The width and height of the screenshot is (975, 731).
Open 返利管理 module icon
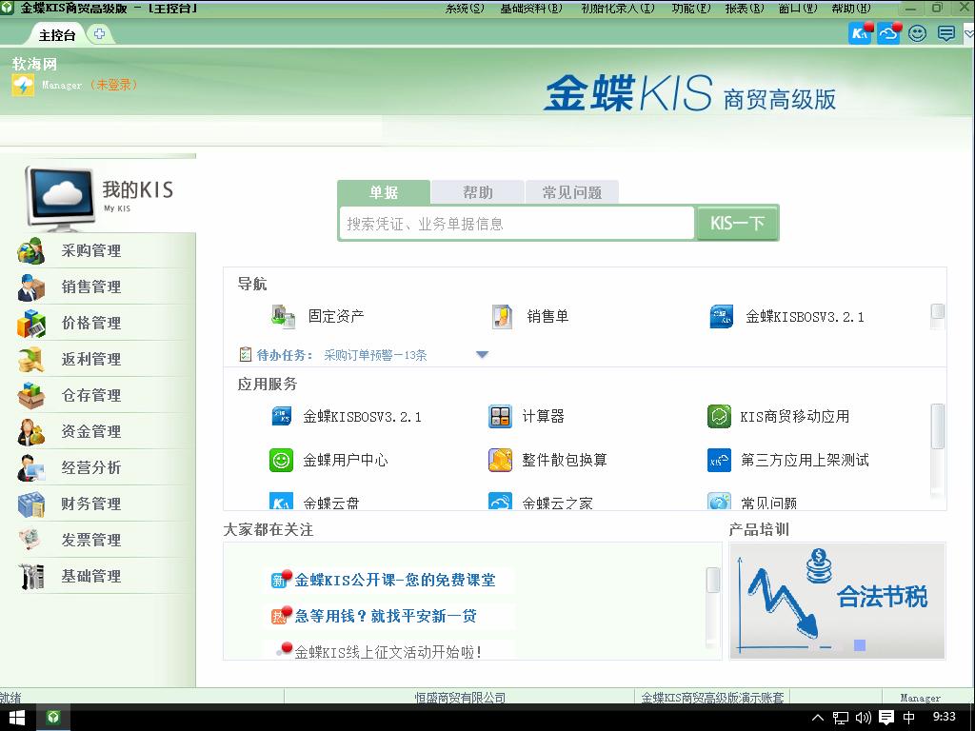click(x=31, y=359)
